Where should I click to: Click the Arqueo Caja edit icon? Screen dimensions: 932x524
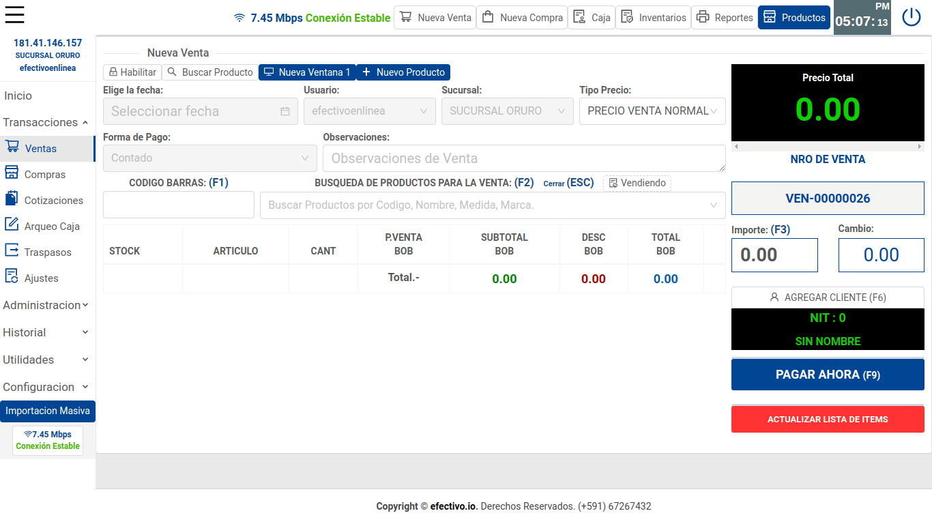pyautogui.click(x=12, y=224)
